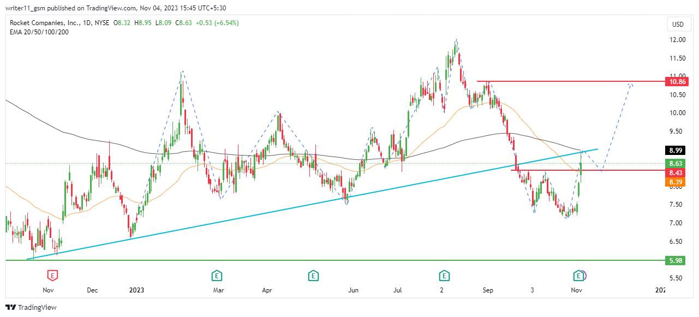
Task: Click the C8.63 close value
Action: pyautogui.click(x=185, y=23)
